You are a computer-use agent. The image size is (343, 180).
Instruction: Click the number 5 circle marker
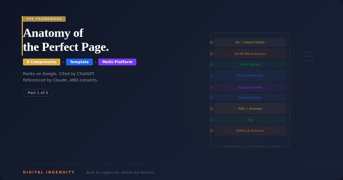(212, 87)
